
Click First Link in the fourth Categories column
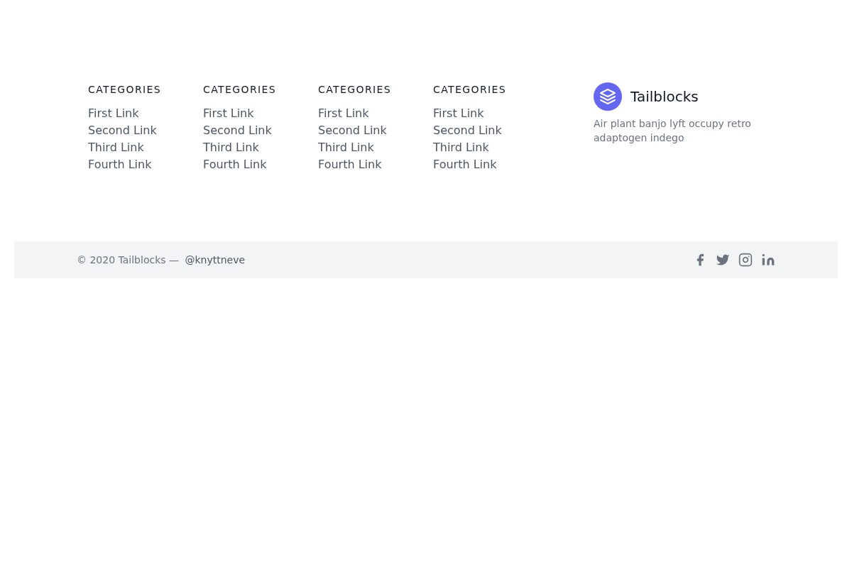459,113
